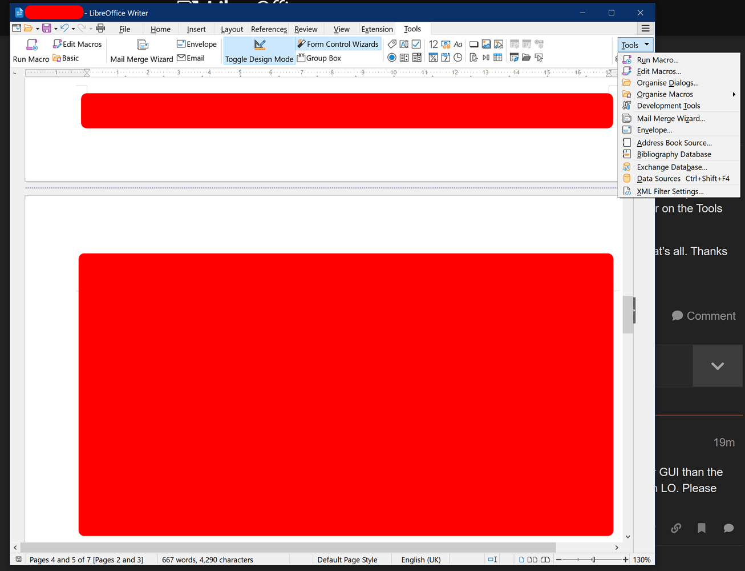Switch to the Insert tab
745x571 pixels.
(196, 29)
